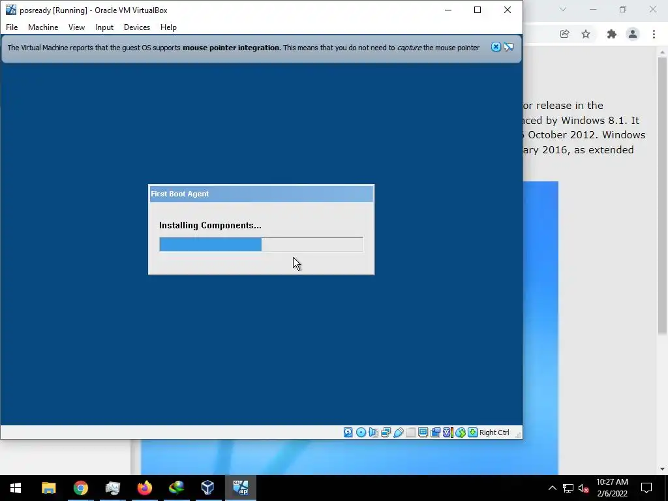Click the running XP VM taskbar icon
Image resolution: width=668 pixels, height=501 pixels.
click(240, 488)
